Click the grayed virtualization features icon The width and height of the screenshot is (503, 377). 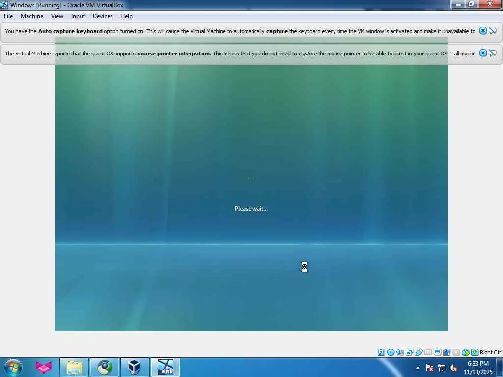(456, 352)
